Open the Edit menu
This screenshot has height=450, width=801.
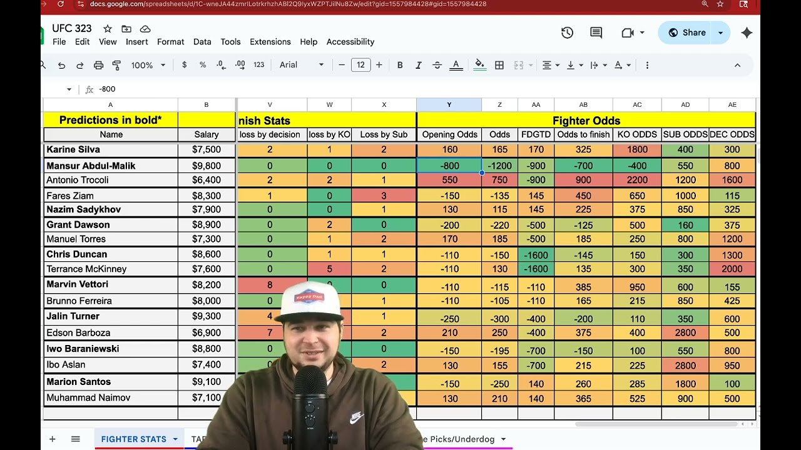tap(83, 42)
